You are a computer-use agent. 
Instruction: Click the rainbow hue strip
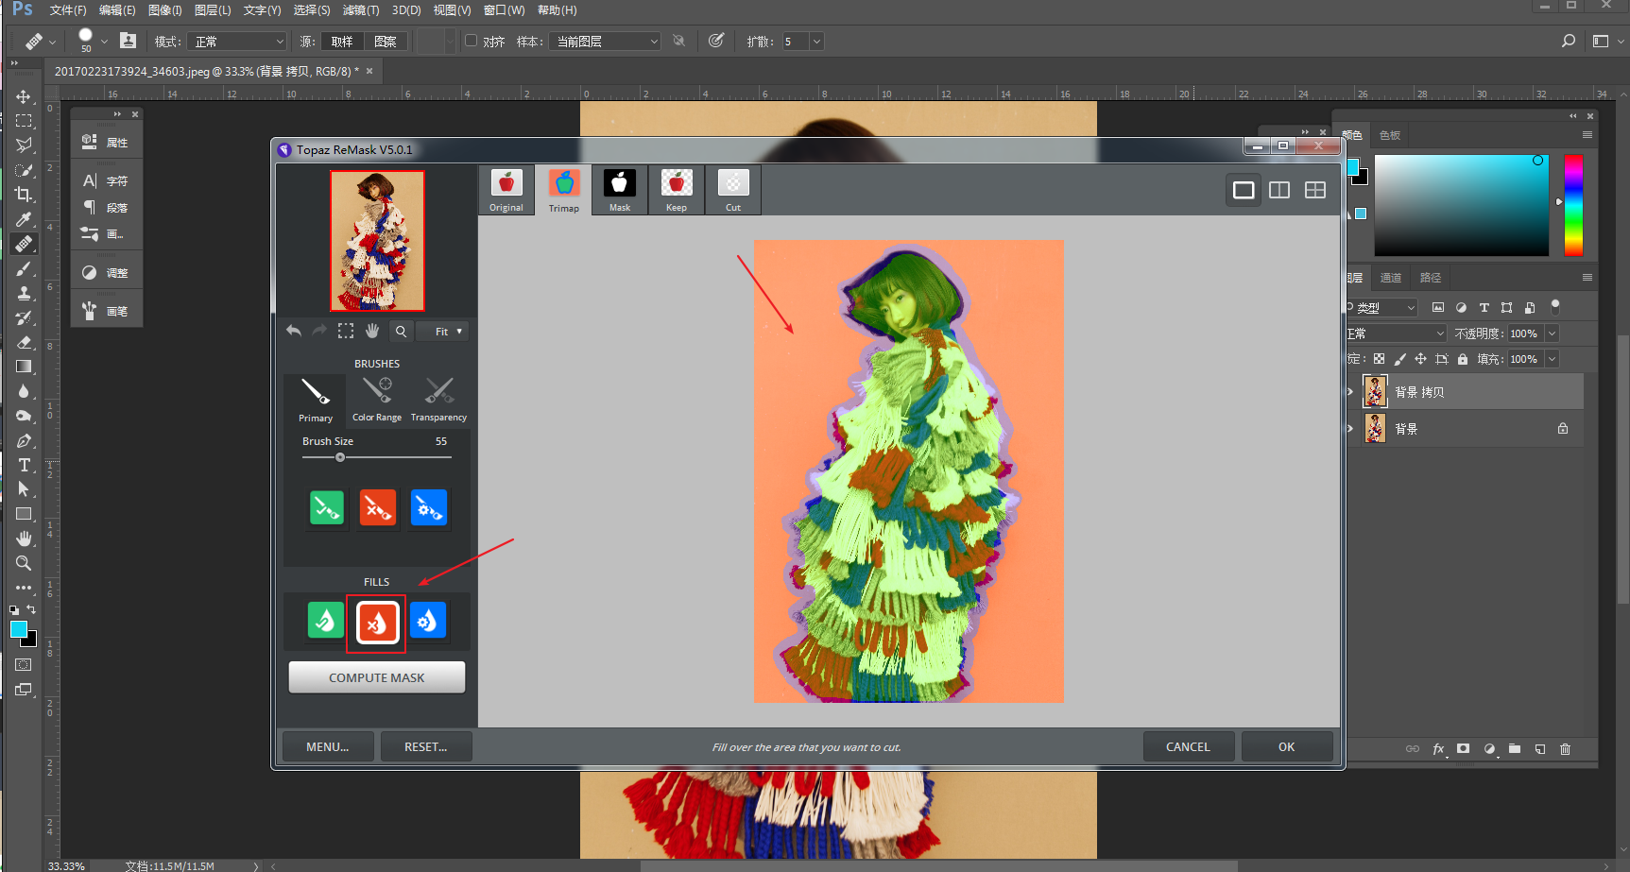(x=1573, y=205)
